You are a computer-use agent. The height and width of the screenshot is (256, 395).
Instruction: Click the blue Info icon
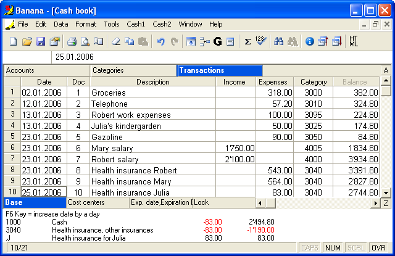coord(310,41)
